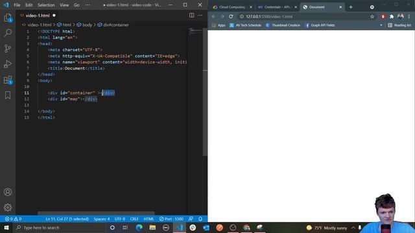The width and height of the screenshot is (415, 233).
Task: Click the Port : 5500 Live Server item
Action: (x=171, y=219)
